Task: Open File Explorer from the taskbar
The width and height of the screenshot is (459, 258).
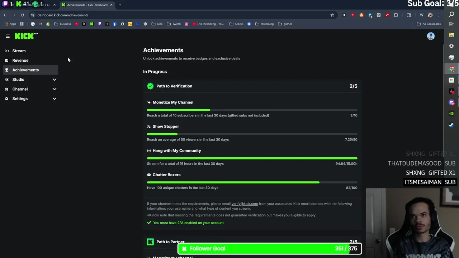Action: click(x=451, y=35)
